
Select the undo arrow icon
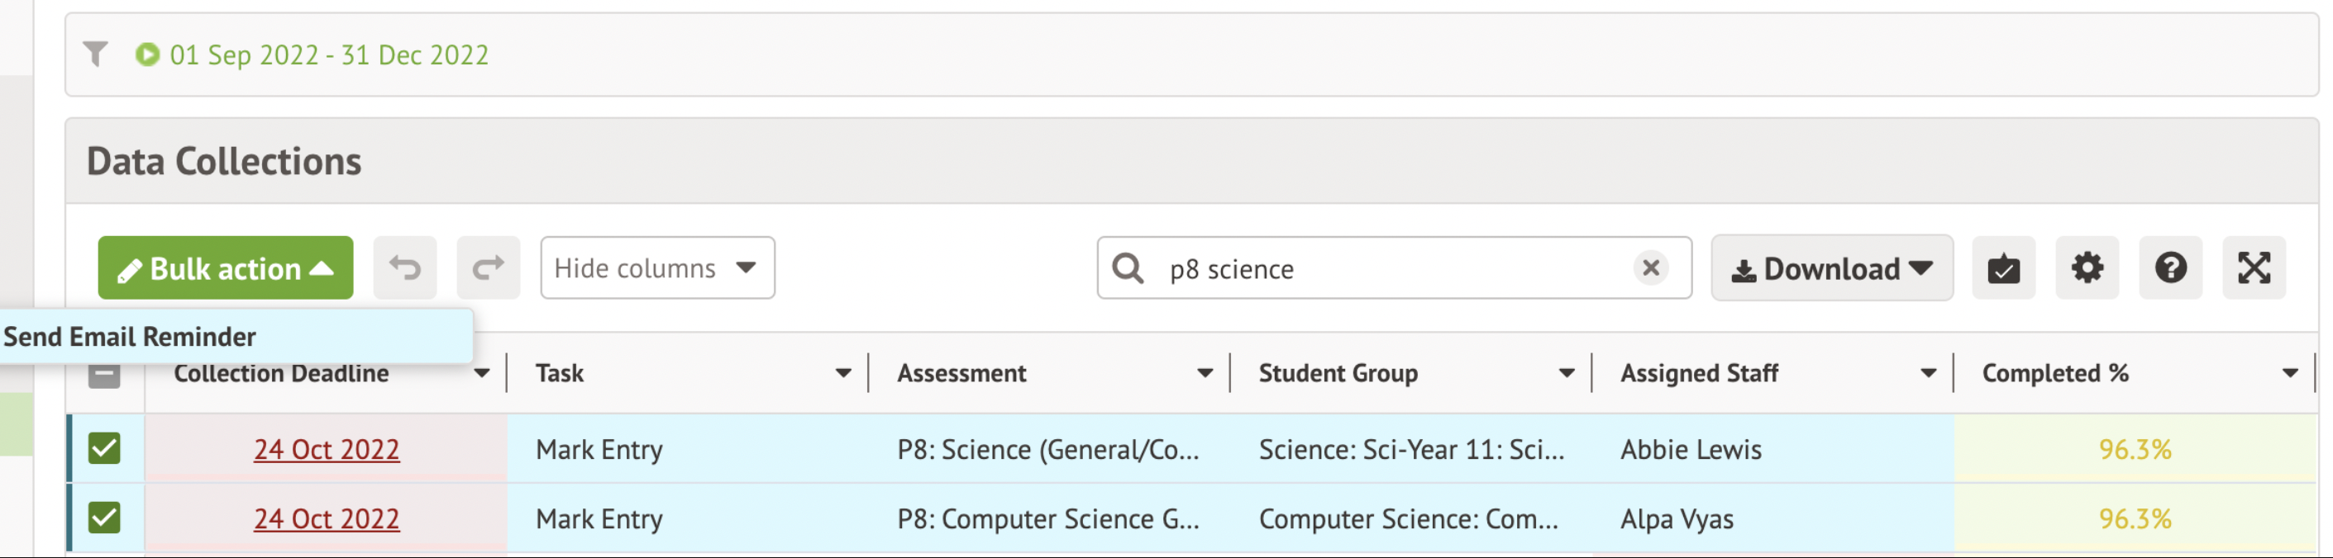tap(405, 267)
